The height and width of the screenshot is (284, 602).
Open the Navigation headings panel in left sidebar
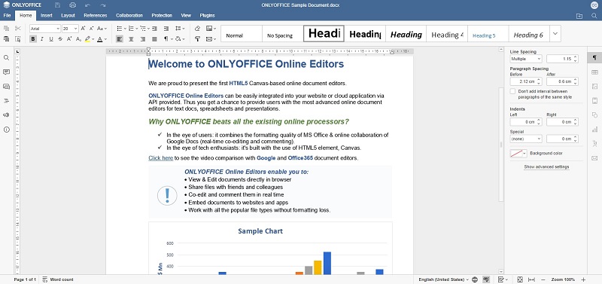6,101
